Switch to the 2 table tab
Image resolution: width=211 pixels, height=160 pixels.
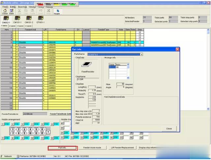point(12,26)
